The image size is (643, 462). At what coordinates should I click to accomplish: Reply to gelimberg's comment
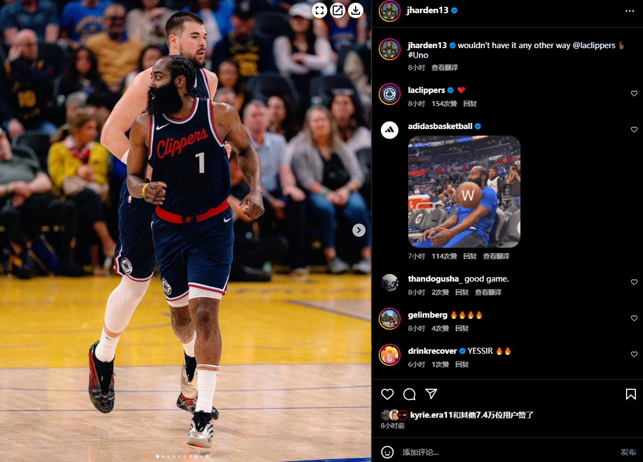(462, 329)
